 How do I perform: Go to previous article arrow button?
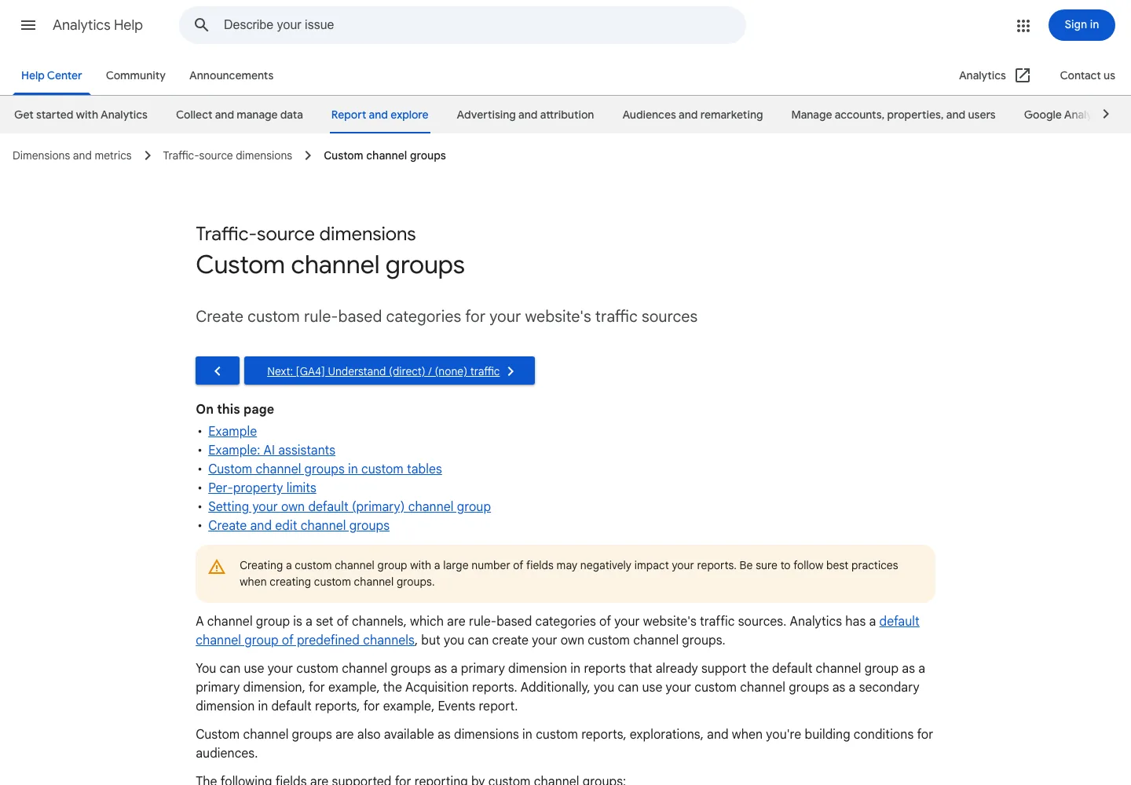[218, 371]
